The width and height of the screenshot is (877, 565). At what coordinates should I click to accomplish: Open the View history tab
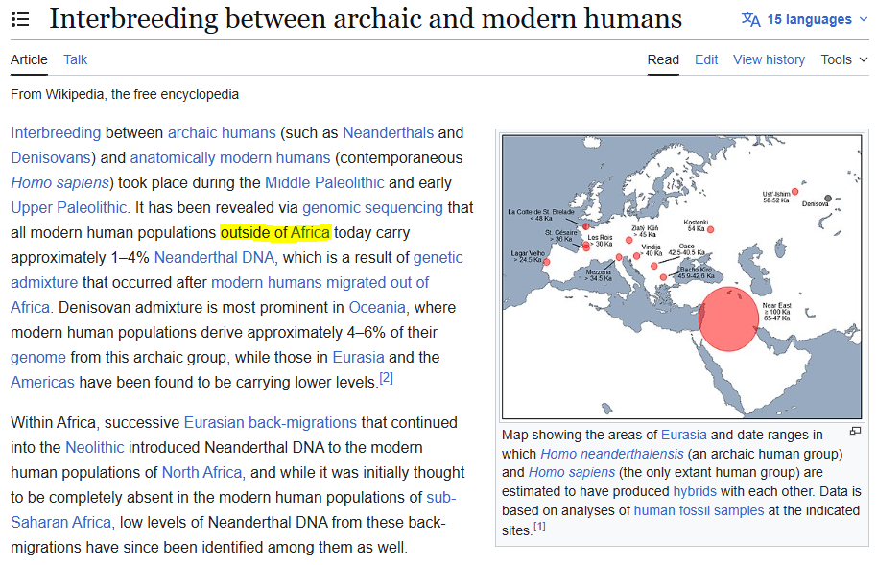pos(769,59)
